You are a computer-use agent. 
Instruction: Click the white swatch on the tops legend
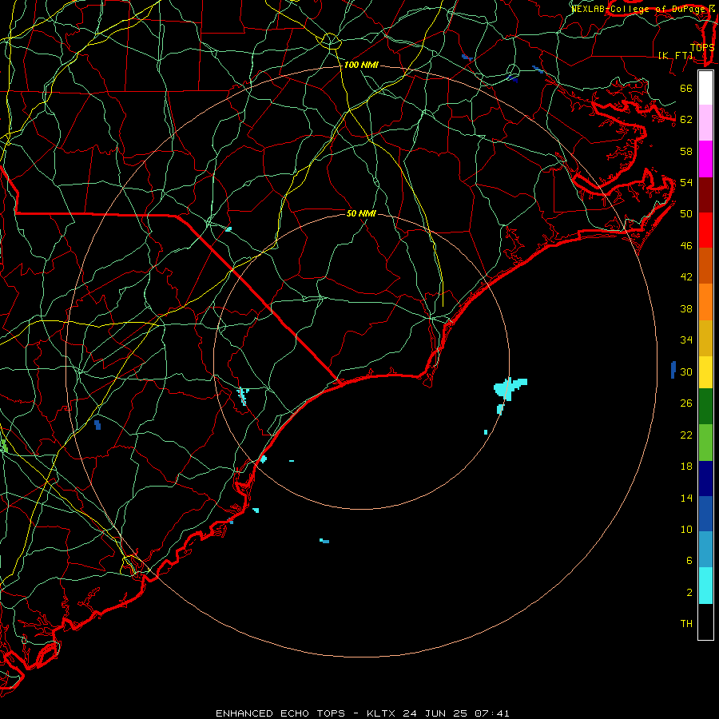(705, 88)
